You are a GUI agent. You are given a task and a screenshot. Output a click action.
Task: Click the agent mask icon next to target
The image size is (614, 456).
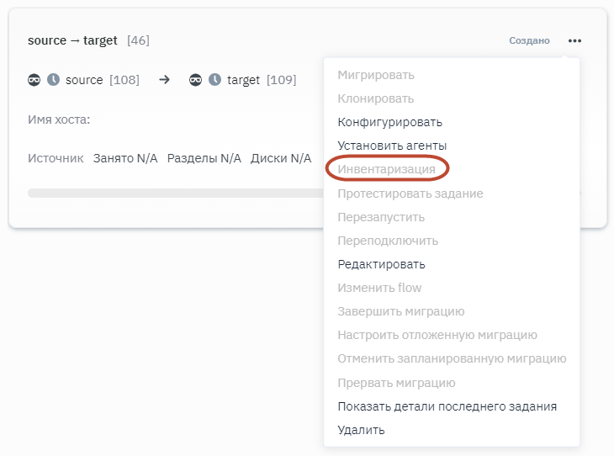[196, 80]
